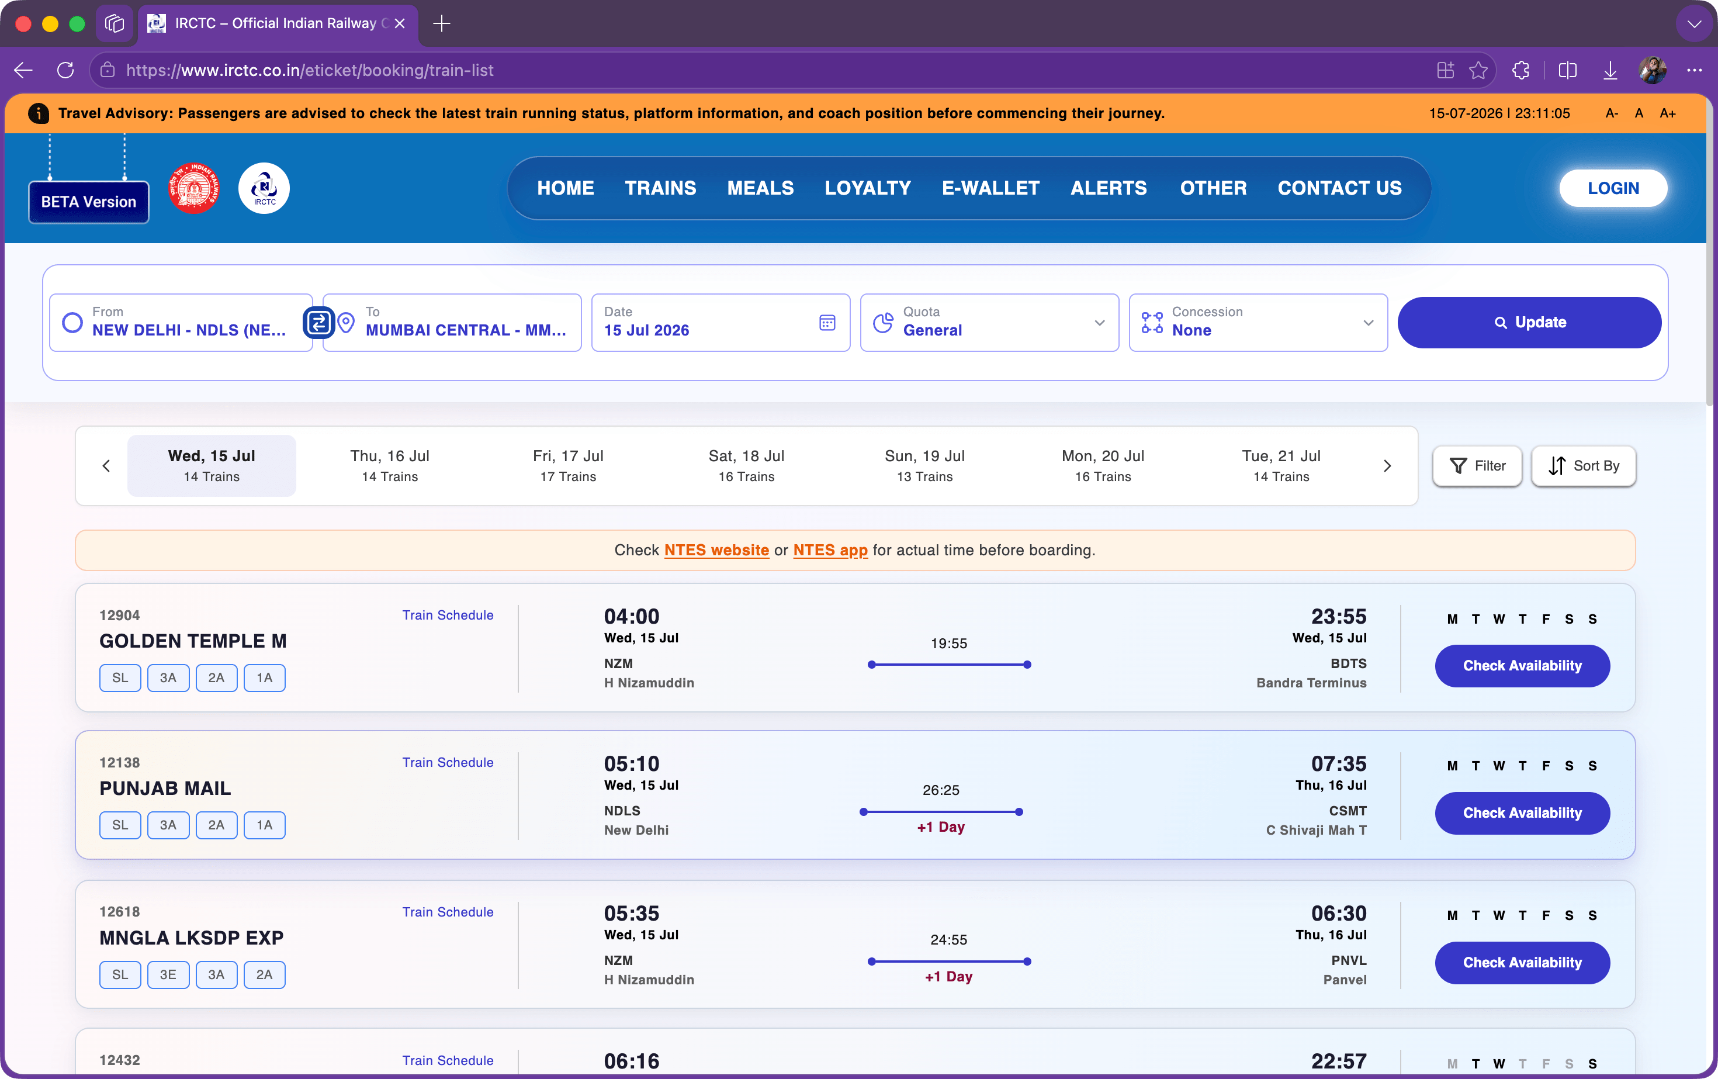Open the Filter options
Image resolution: width=1718 pixels, height=1079 pixels.
pos(1478,466)
